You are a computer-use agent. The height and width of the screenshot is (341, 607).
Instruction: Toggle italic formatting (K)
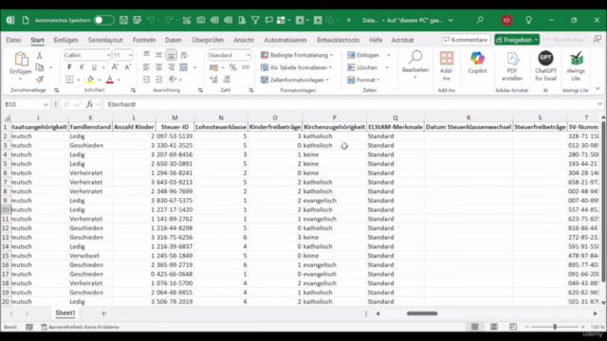point(82,67)
